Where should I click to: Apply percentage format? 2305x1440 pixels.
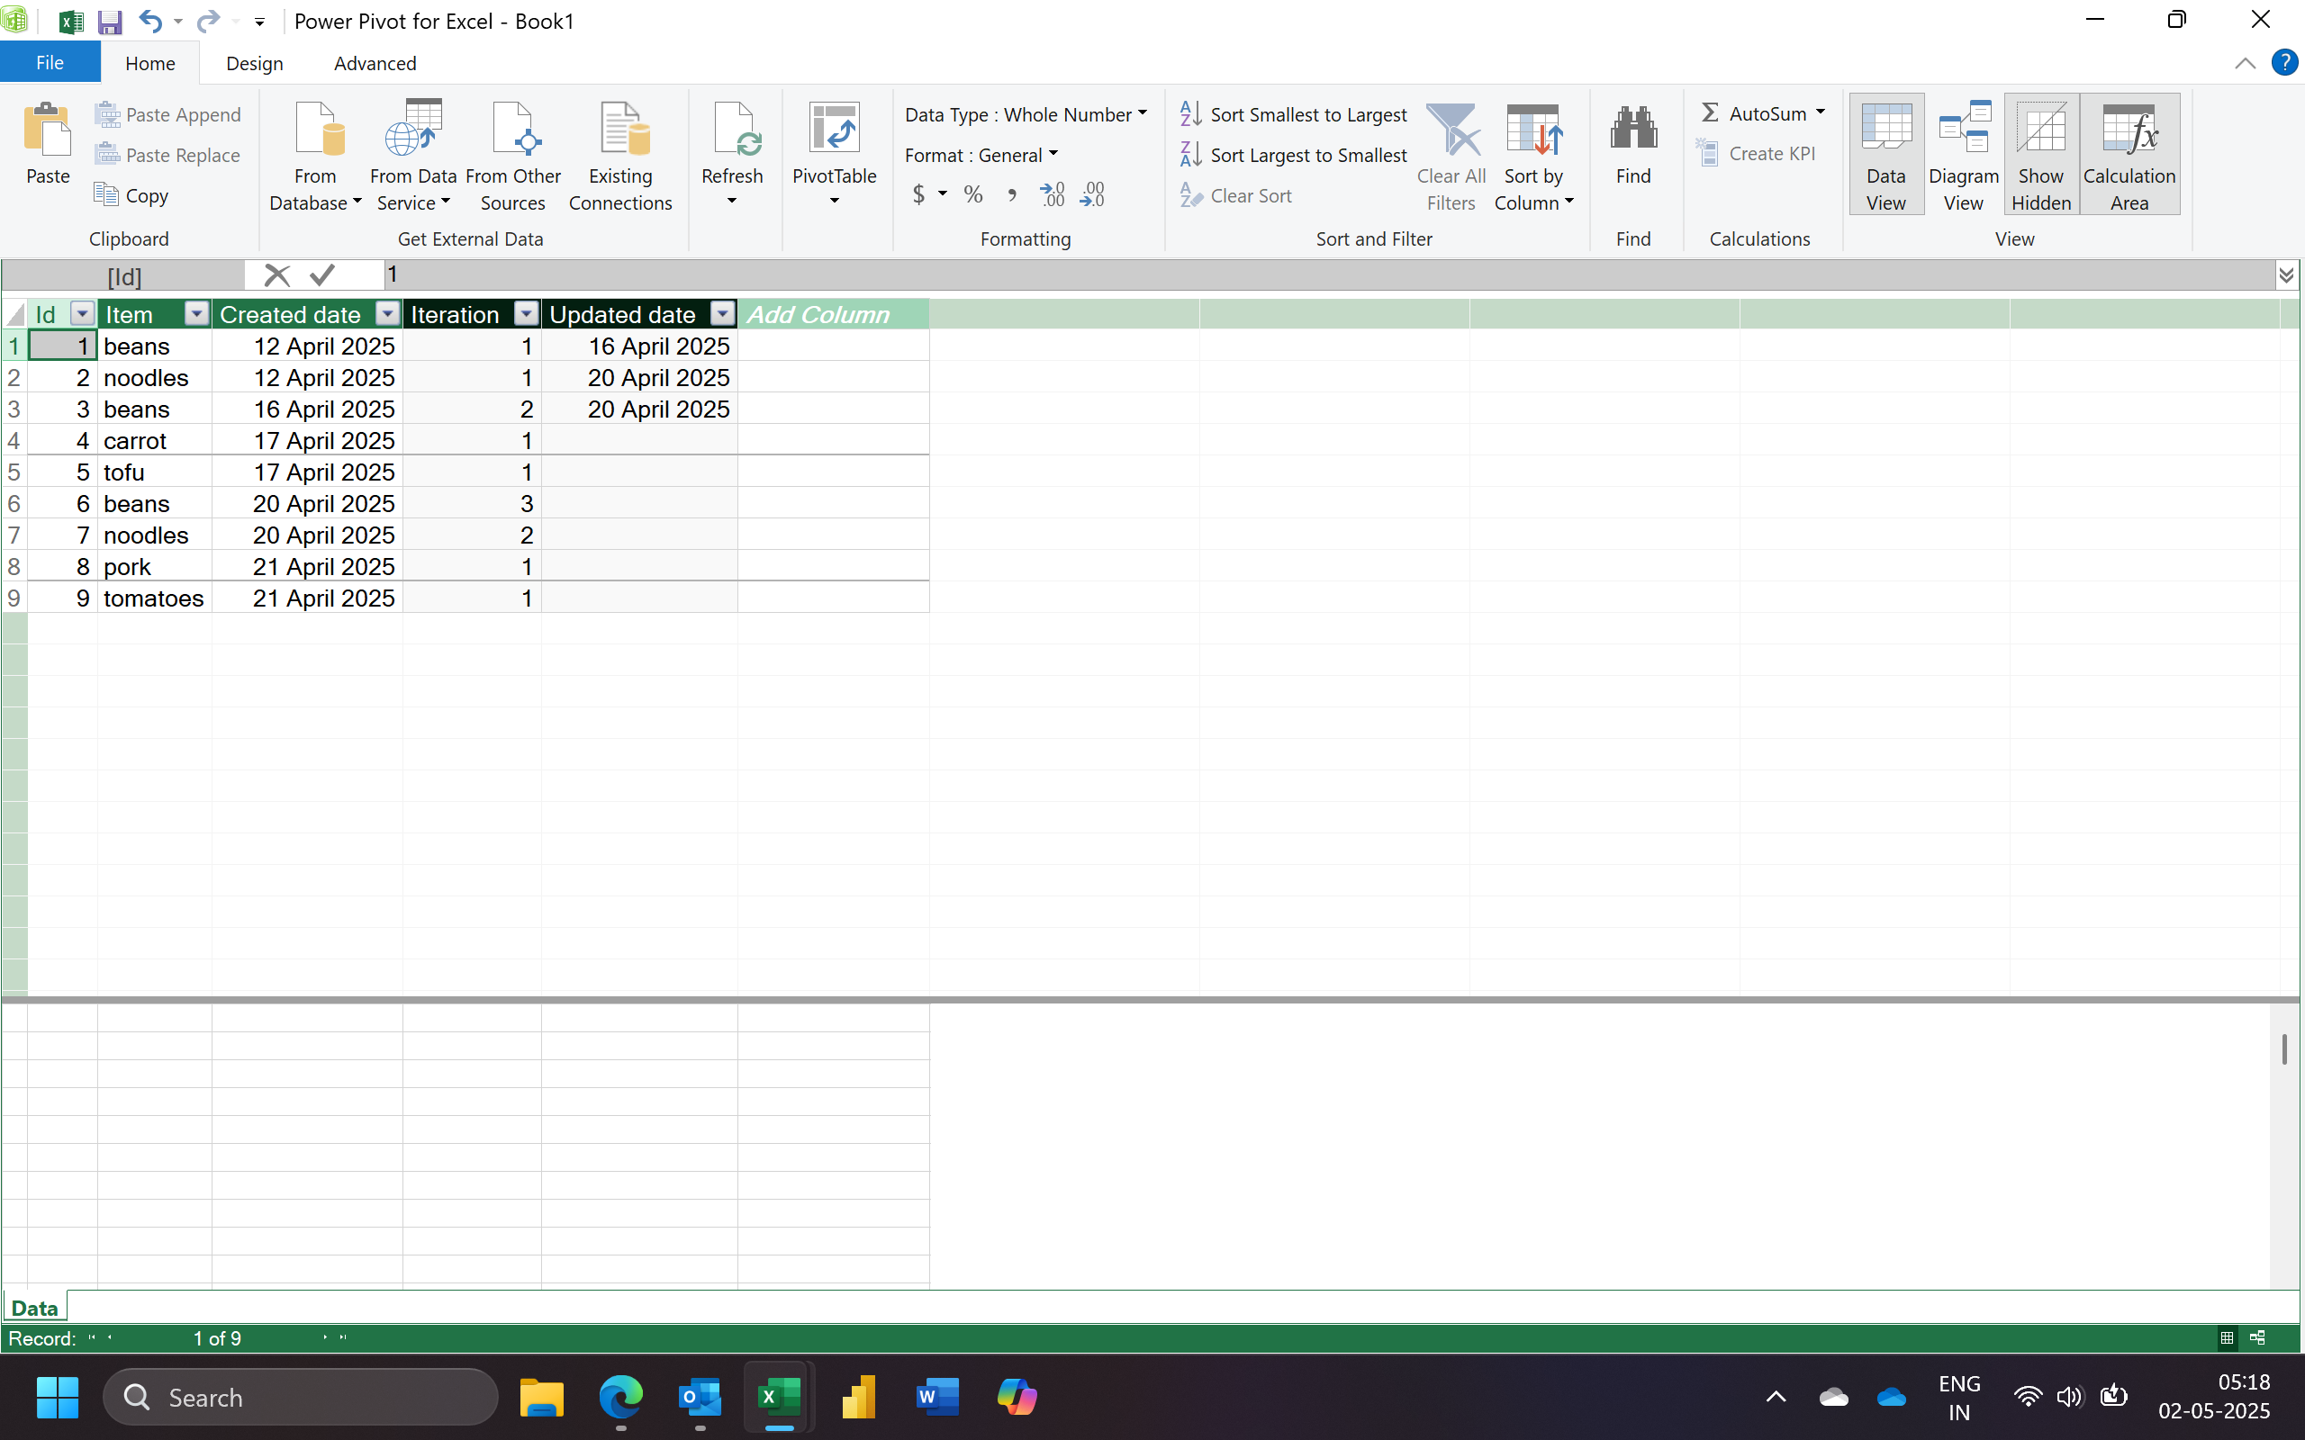point(972,195)
